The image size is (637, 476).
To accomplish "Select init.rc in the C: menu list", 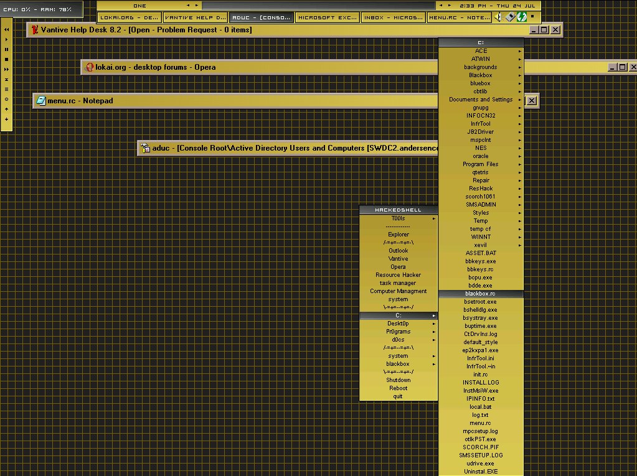I will pos(481,375).
